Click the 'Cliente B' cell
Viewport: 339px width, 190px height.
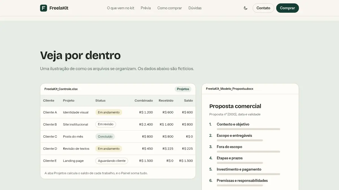(x=50, y=124)
